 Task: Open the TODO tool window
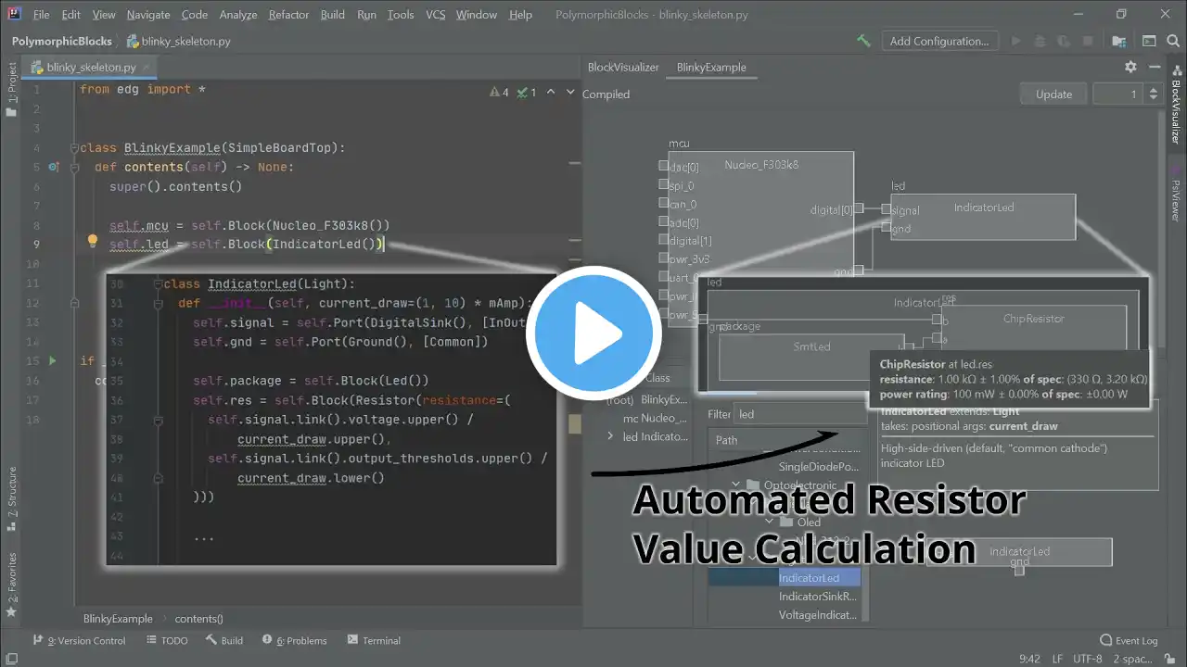click(166, 640)
